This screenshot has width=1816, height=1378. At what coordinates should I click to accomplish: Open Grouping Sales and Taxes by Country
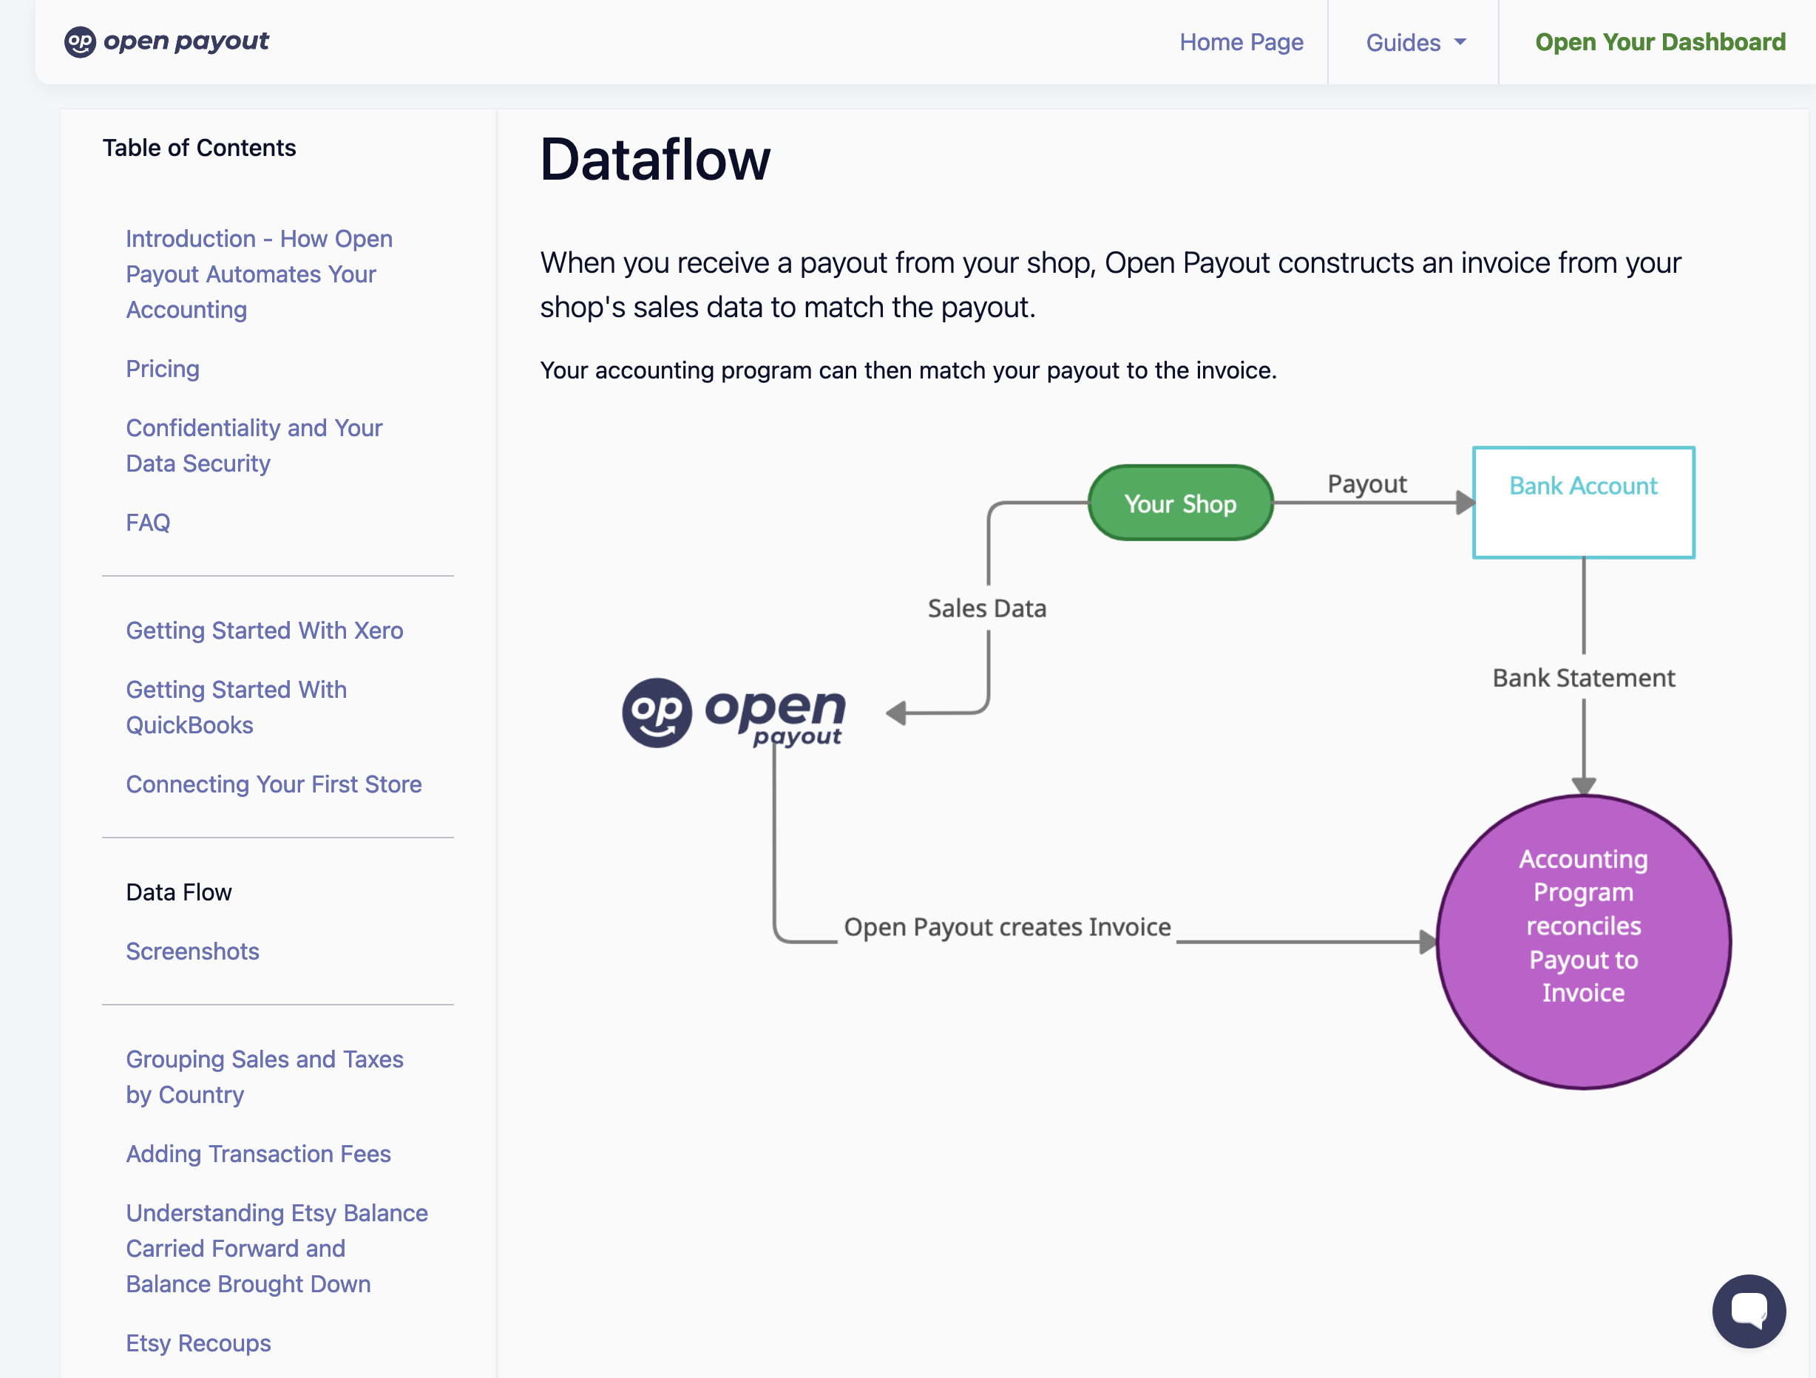tap(265, 1077)
